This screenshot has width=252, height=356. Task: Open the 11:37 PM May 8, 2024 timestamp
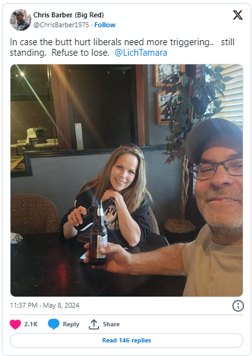45,305
